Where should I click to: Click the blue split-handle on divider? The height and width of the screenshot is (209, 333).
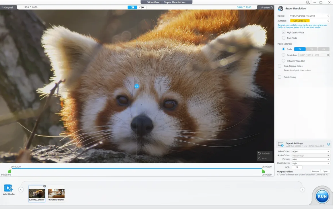[137, 86]
